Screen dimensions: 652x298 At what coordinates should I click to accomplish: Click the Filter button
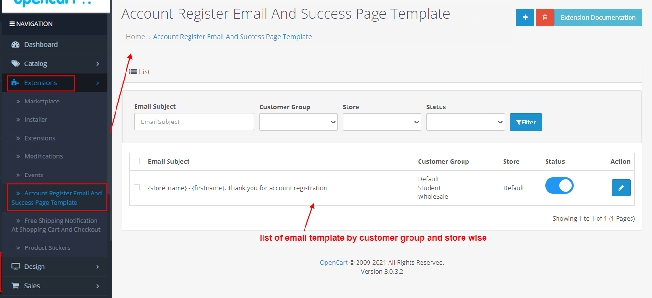coord(526,122)
